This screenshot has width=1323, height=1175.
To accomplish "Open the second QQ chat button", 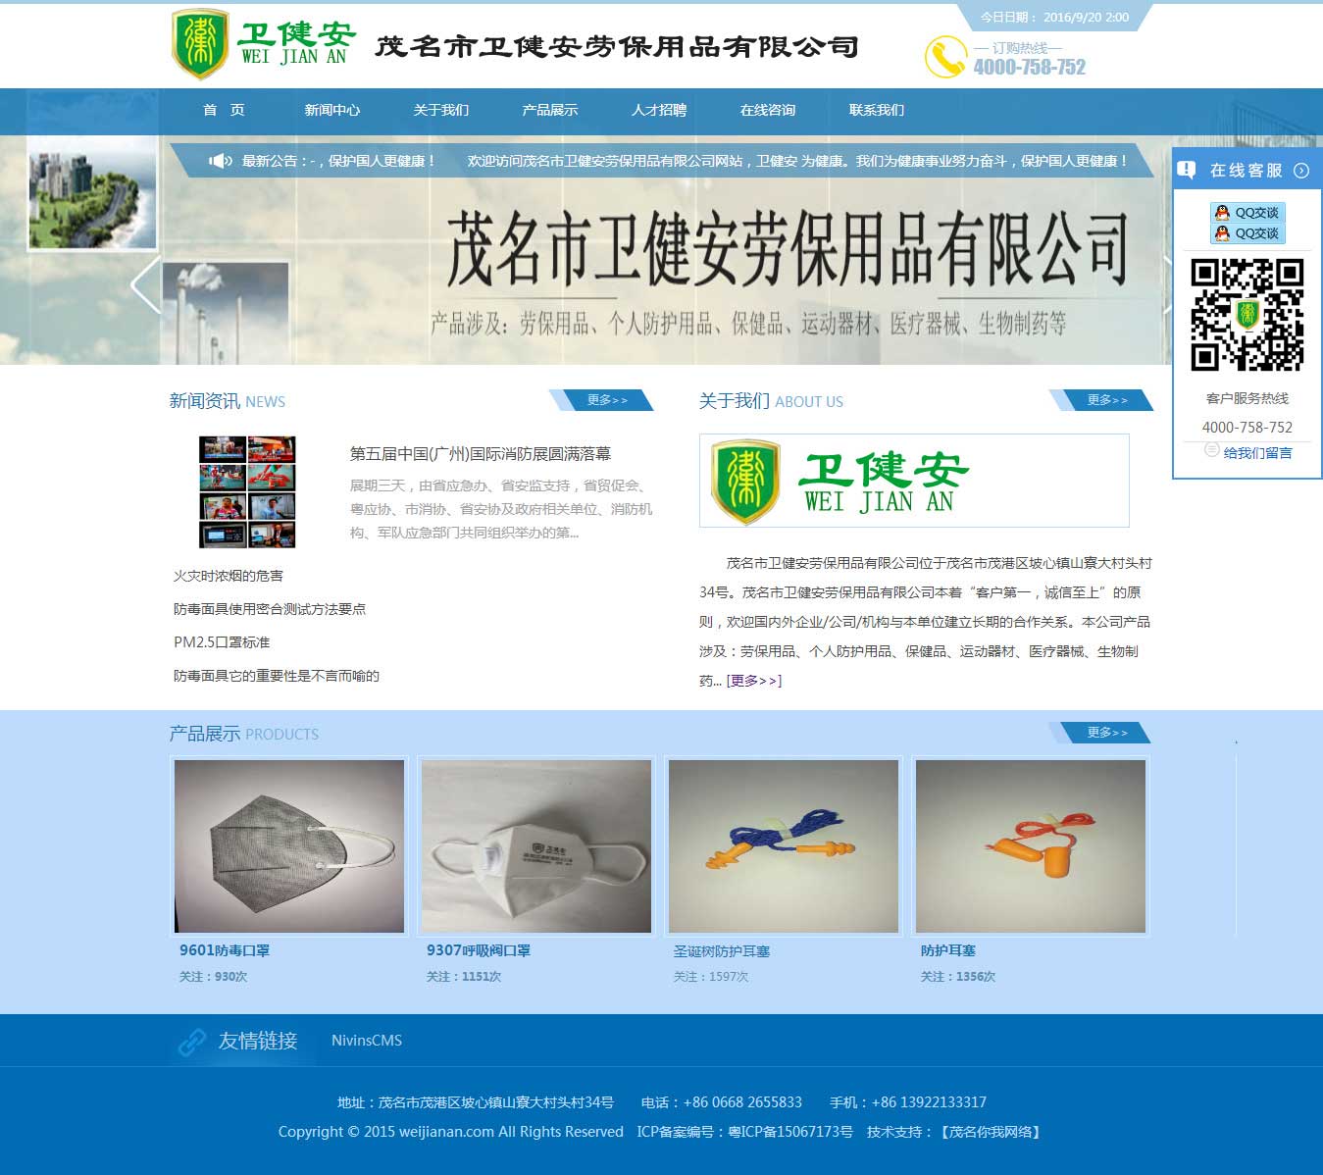I will 1247,233.
